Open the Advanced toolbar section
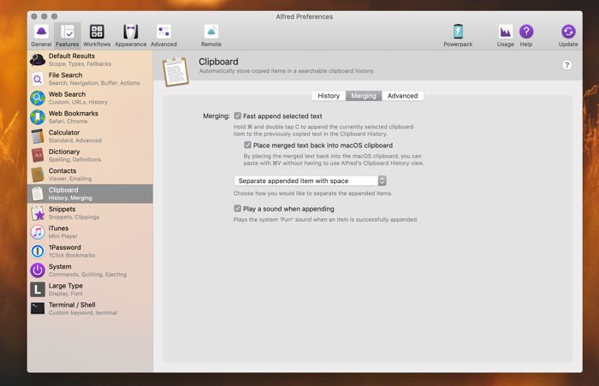Screen dimensions: 599x386 [163, 36]
